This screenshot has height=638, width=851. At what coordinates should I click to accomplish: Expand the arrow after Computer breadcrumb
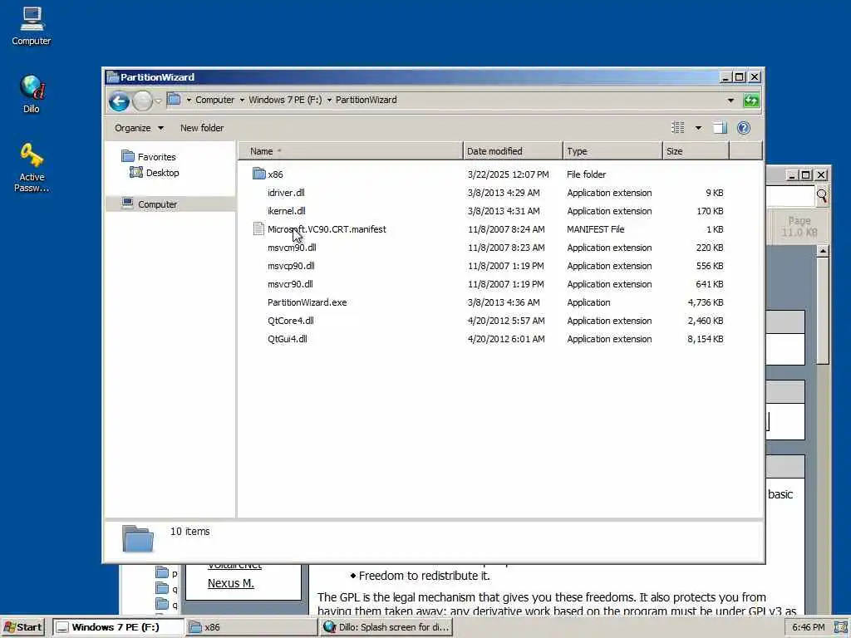click(242, 100)
